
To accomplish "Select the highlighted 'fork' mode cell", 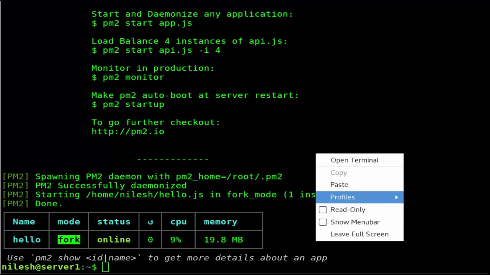I will (69, 239).
